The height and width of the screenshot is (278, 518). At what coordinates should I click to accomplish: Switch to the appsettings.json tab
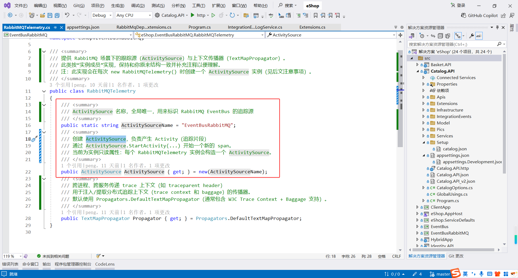click(x=83, y=27)
